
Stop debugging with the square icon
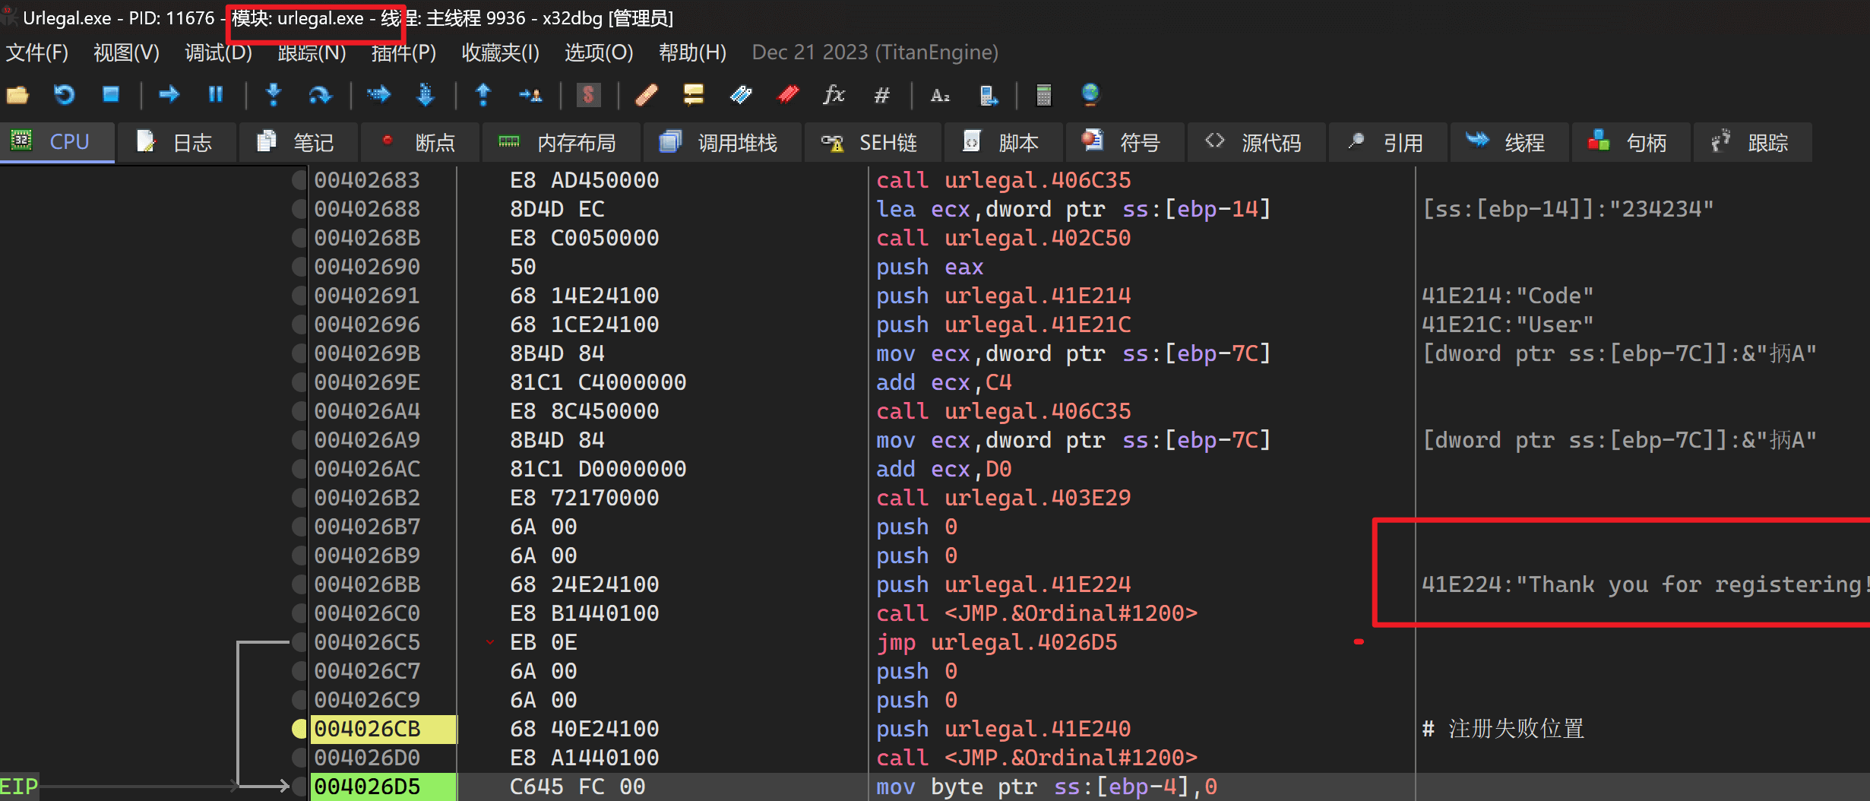[x=111, y=94]
